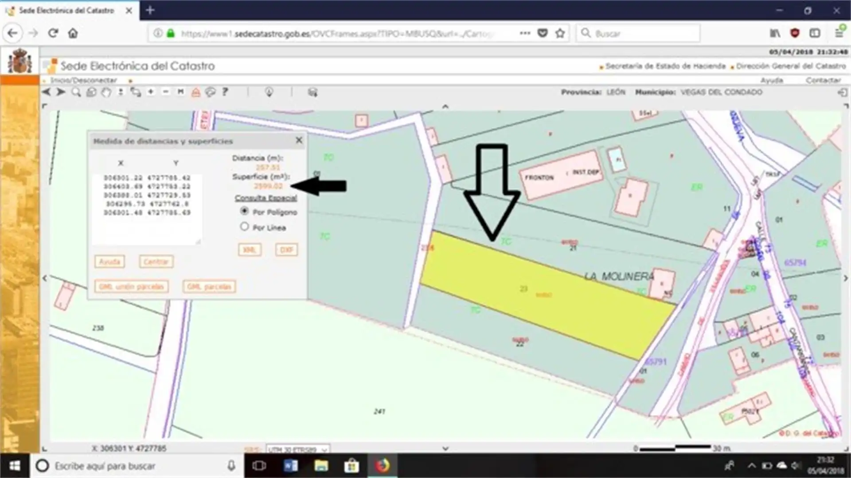Image resolution: width=851 pixels, height=478 pixels.
Task: Click the taskbar microphone icon
Action: click(231, 466)
